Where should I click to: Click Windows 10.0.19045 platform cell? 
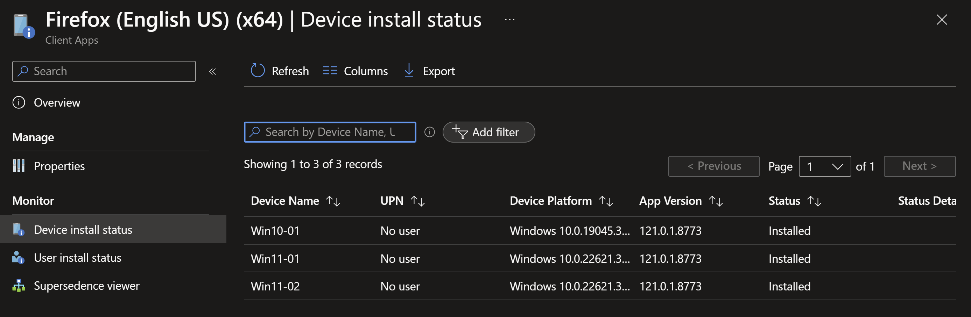pyautogui.click(x=570, y=230)
